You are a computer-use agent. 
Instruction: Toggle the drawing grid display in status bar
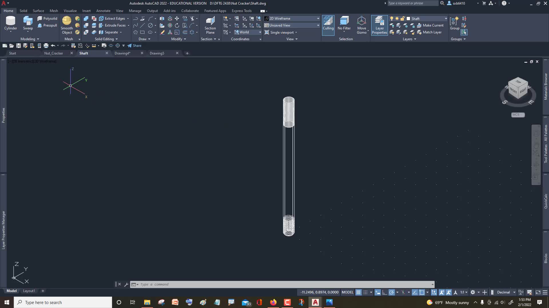point(358,292)
